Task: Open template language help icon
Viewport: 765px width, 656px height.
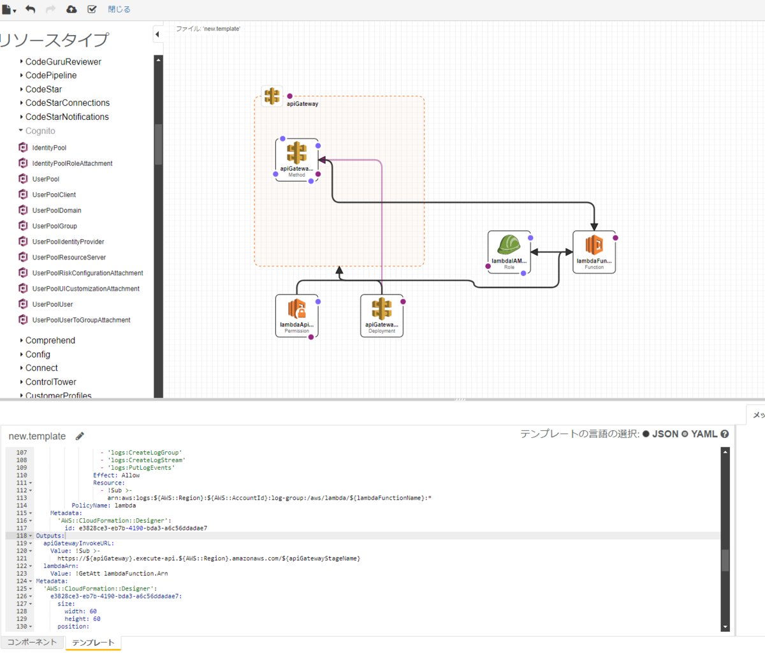Action: pos(725,434)
